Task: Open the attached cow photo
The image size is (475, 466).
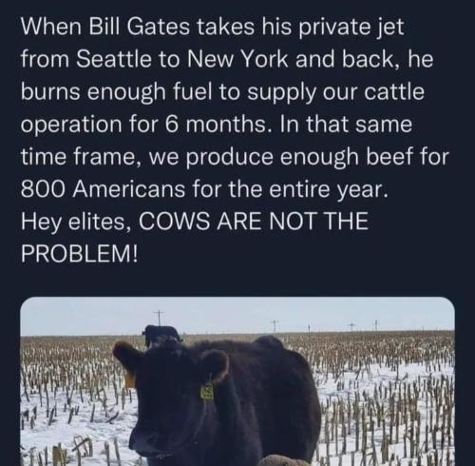Action: click(x=237, y=381)
